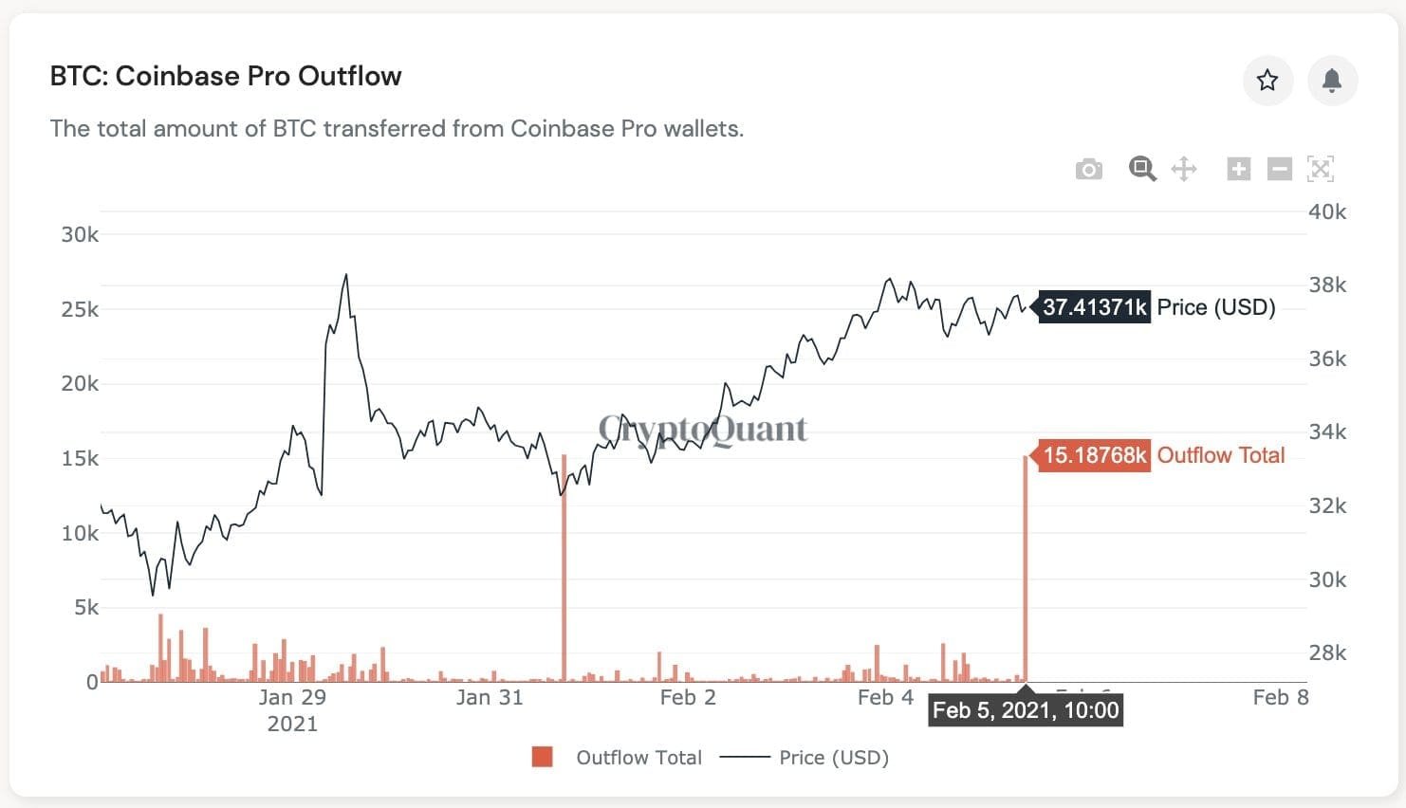Zoom out using the minus icon
The height and width of the screenshot is (808, 1406).
coord(1280,168)
